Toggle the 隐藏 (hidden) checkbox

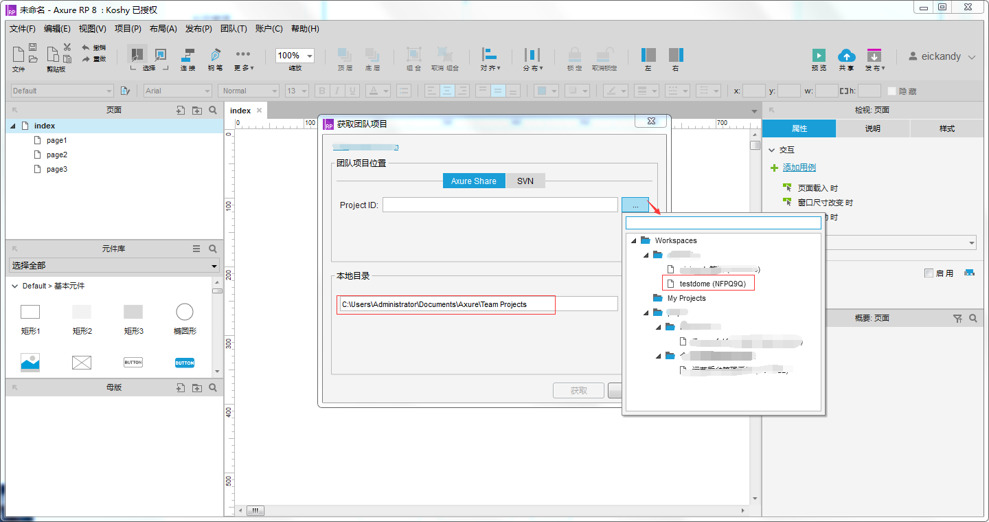point(892,91)
